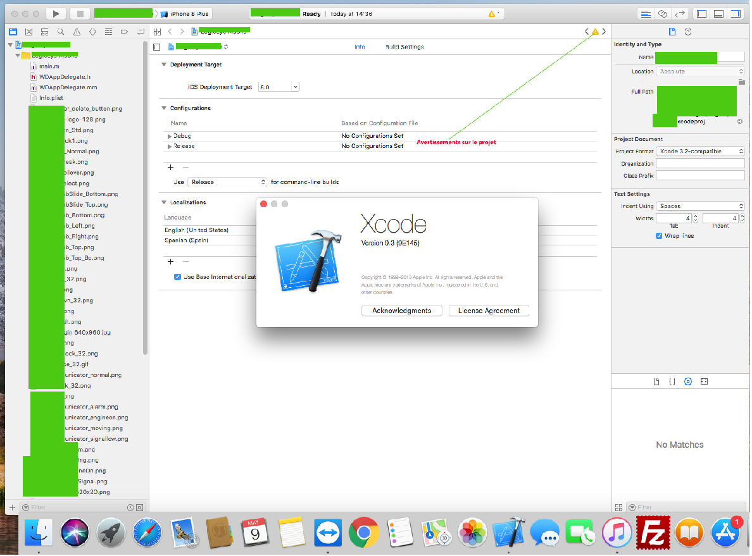Toggle the Debug area panel
This screenshot has height=556, width=752.
(x=718, y=14)
